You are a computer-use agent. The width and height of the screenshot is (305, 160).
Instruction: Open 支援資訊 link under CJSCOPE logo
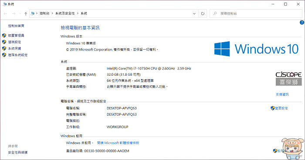pyautogui.click(x=282, y=94)
